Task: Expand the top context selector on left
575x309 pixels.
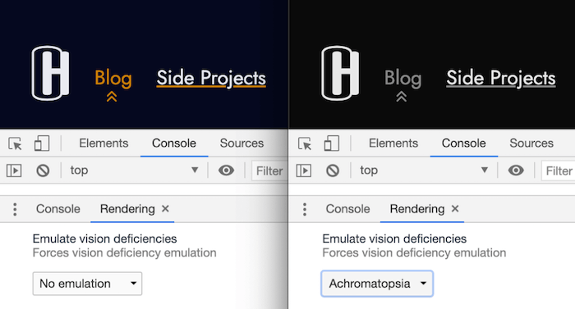Action: [134, 170]
